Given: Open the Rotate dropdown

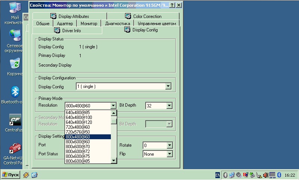Looking at the screenshot, I should [169, 145].
